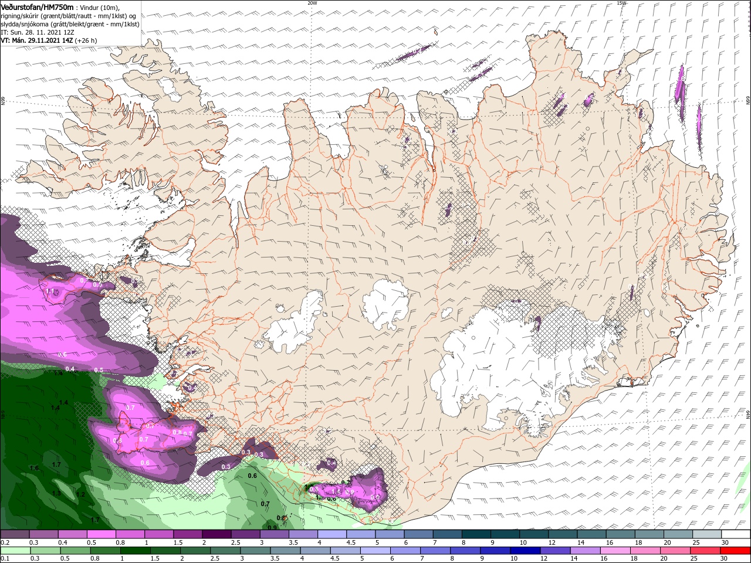Click the '(+26 h)' forecast offset text
This screenshot has height=563, width=751.
point(86,40)
